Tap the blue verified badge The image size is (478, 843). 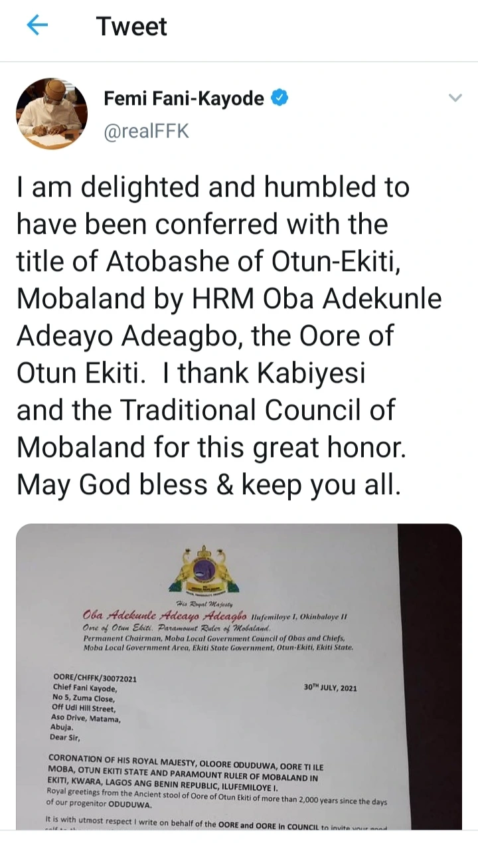point(280,99)
